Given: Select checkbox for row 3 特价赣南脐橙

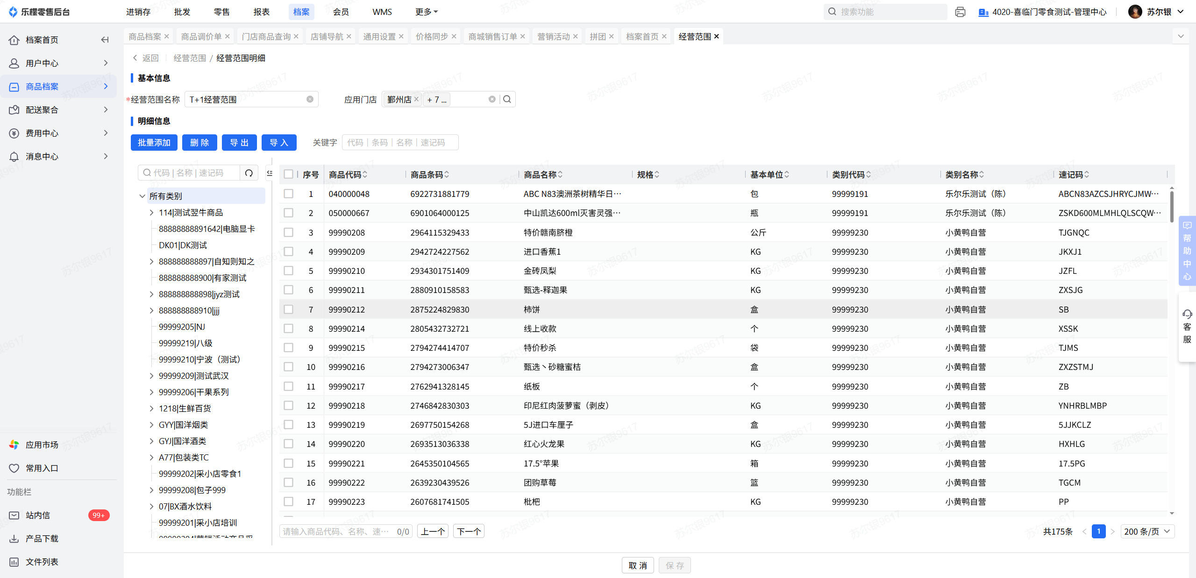Looking at the screenshot, I should click(x=289, y=232).
